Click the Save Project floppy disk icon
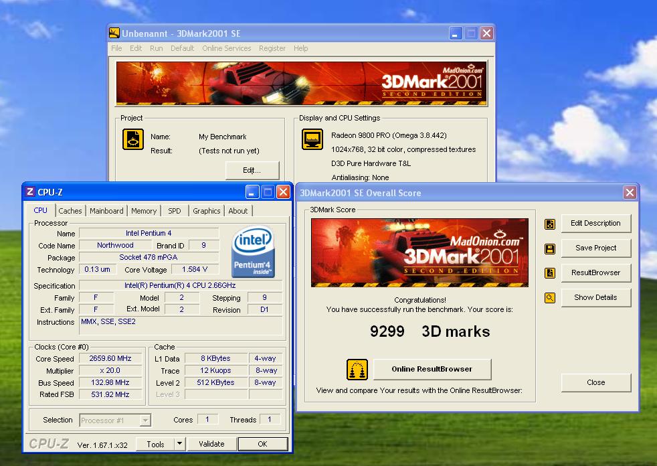657x466 pixels. tap(549, 248)
